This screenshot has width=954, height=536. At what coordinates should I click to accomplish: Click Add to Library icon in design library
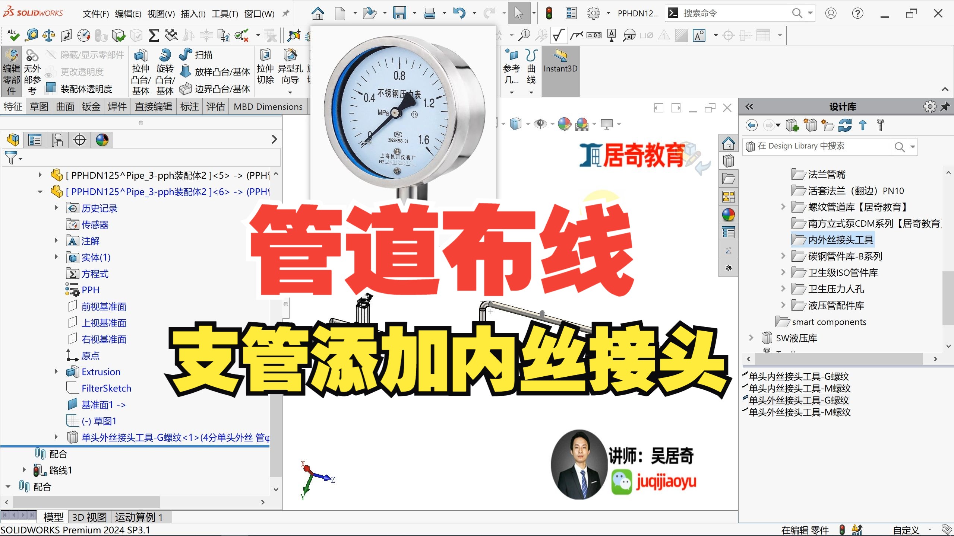pyautogui.click(x=792, y=125)
